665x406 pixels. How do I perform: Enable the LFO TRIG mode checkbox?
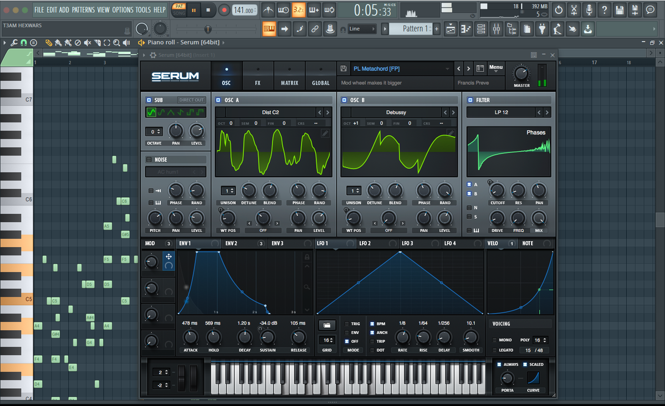[x=347, y=324]
